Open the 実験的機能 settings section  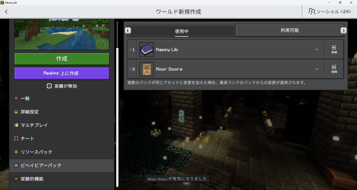[62, 179]
